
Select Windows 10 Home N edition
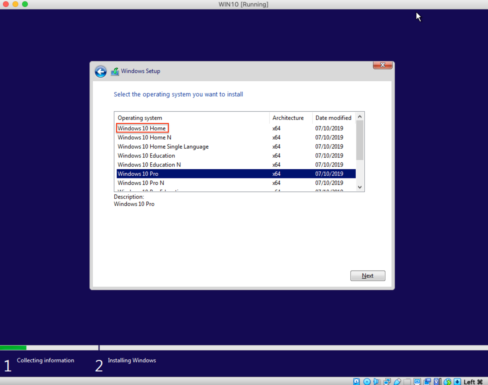point(236,137)
